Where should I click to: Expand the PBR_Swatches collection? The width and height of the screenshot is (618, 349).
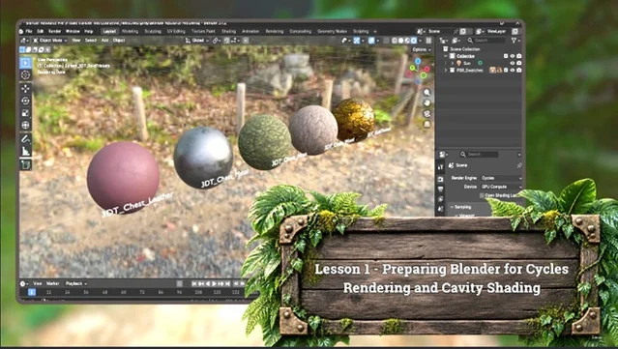click(x=446, y=71)
